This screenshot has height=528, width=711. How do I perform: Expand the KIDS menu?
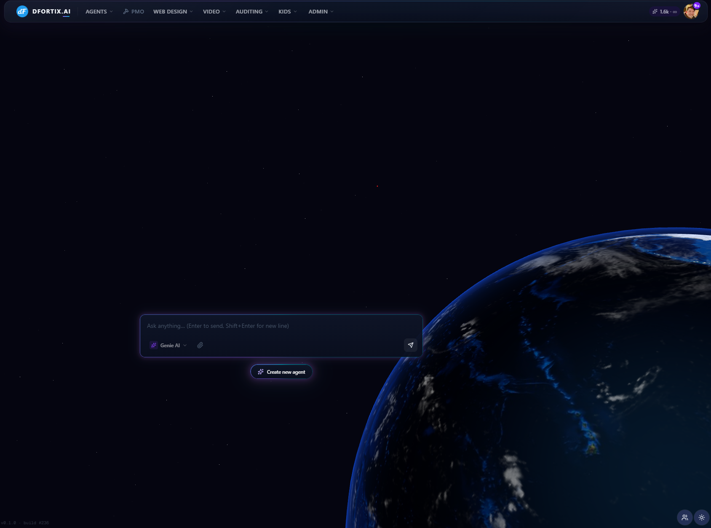click(287, 11)
